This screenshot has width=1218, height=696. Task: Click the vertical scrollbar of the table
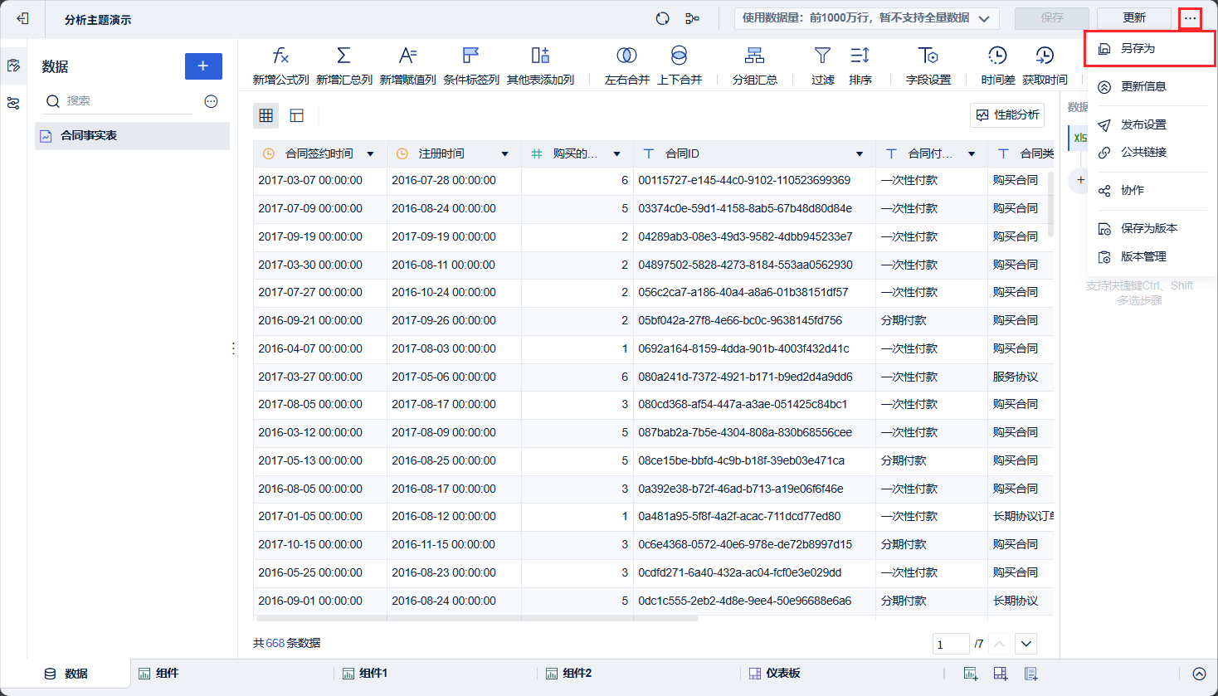(1051, 205)
